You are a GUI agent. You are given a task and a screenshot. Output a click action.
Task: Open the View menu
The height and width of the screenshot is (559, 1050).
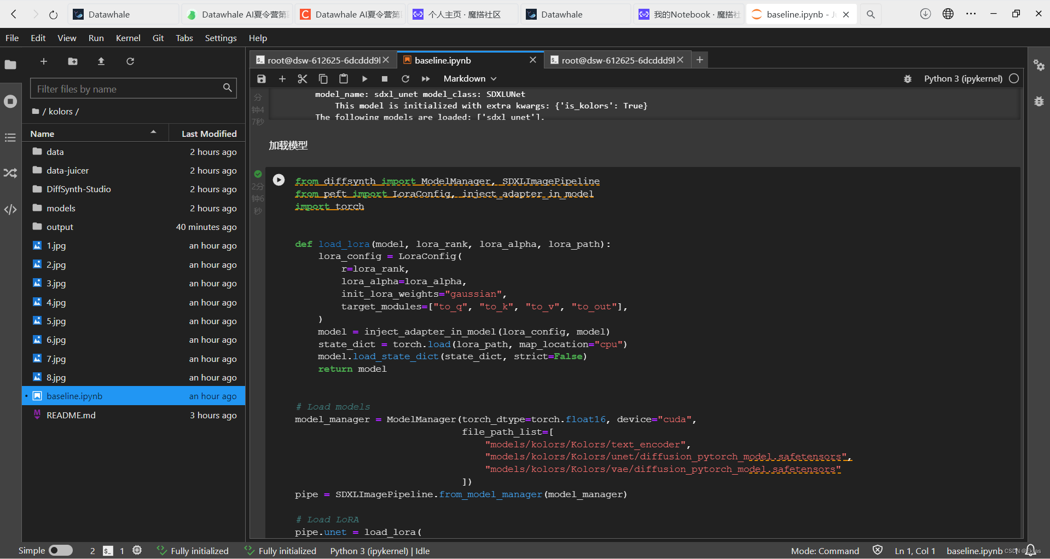tap(67, 38)
